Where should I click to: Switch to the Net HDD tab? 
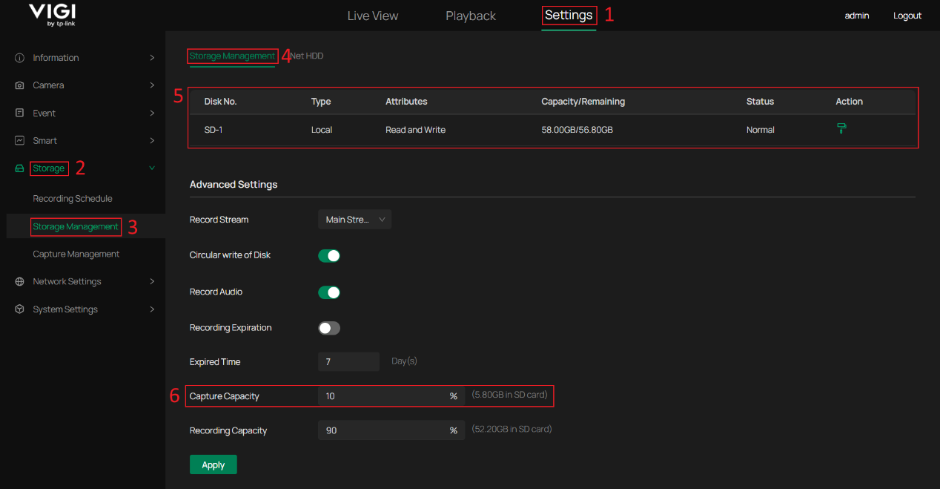coord(308,55)
